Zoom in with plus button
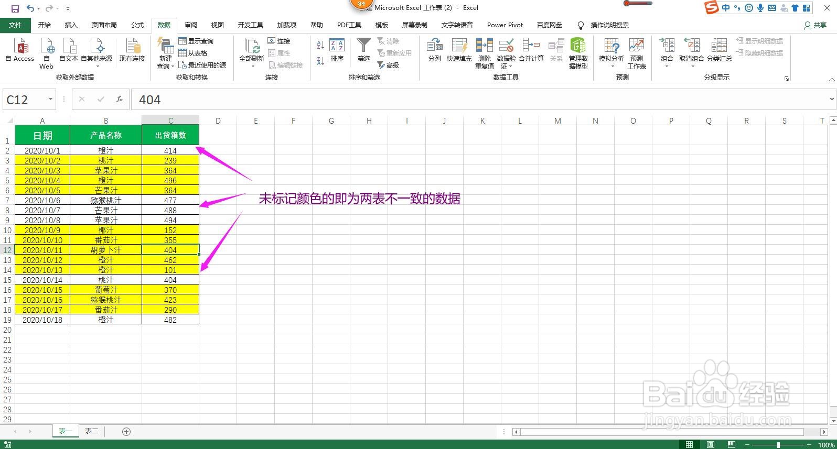Image resolution: width=837 pixels, height=449 pixels. coord(810,444)
